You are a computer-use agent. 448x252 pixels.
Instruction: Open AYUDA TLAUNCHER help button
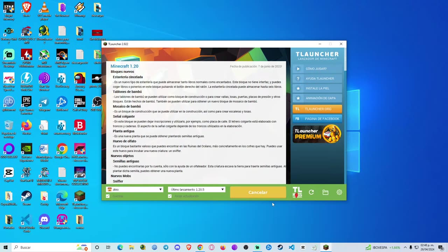pos(317,78)
